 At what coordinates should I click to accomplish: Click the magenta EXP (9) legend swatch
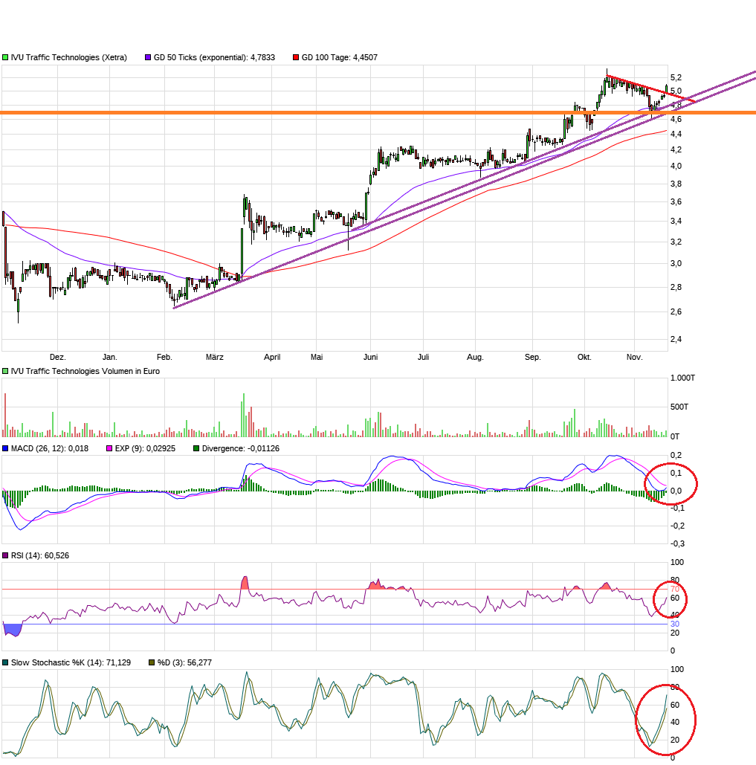point(109,448)
